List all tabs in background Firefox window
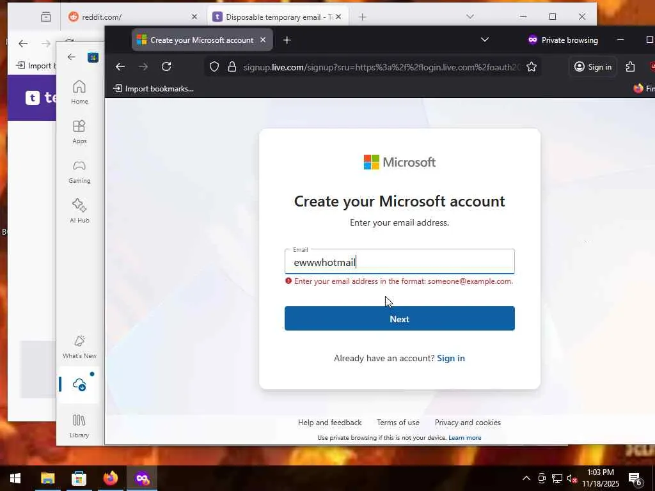 tap(470, 17)
